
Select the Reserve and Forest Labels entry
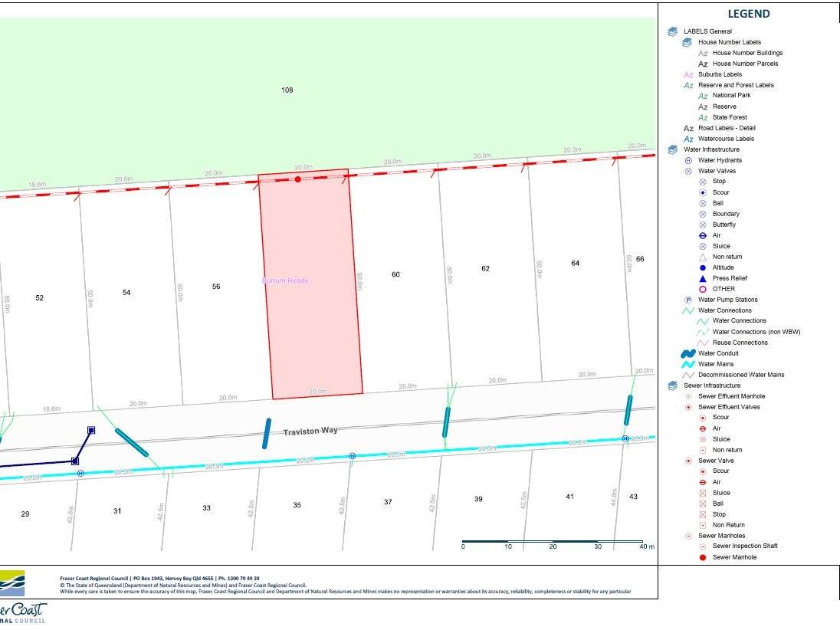(735, 85)
